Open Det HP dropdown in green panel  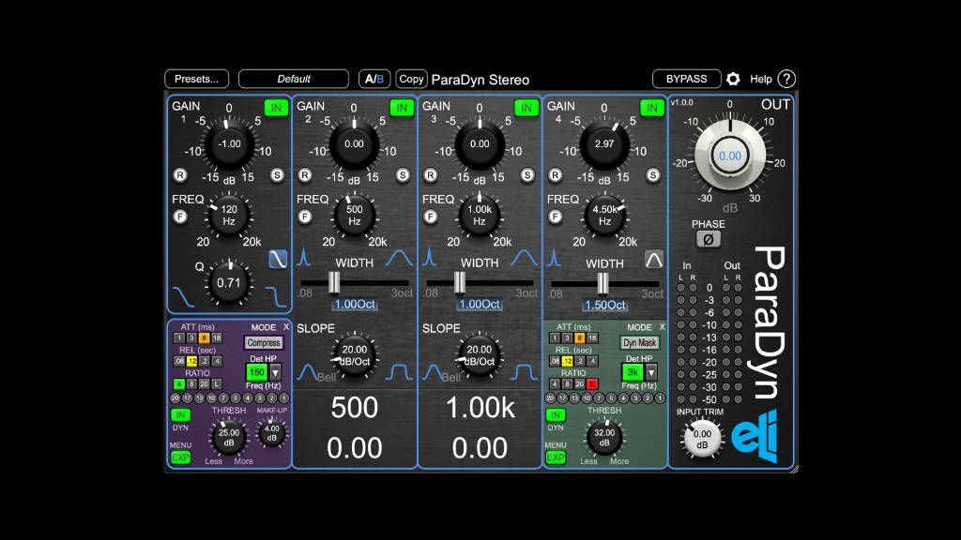[x=651, y=371]
